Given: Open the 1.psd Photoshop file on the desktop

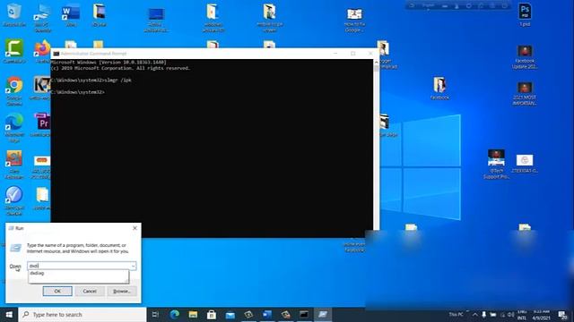Looking at the screenshot, I should tap(525, 14).
